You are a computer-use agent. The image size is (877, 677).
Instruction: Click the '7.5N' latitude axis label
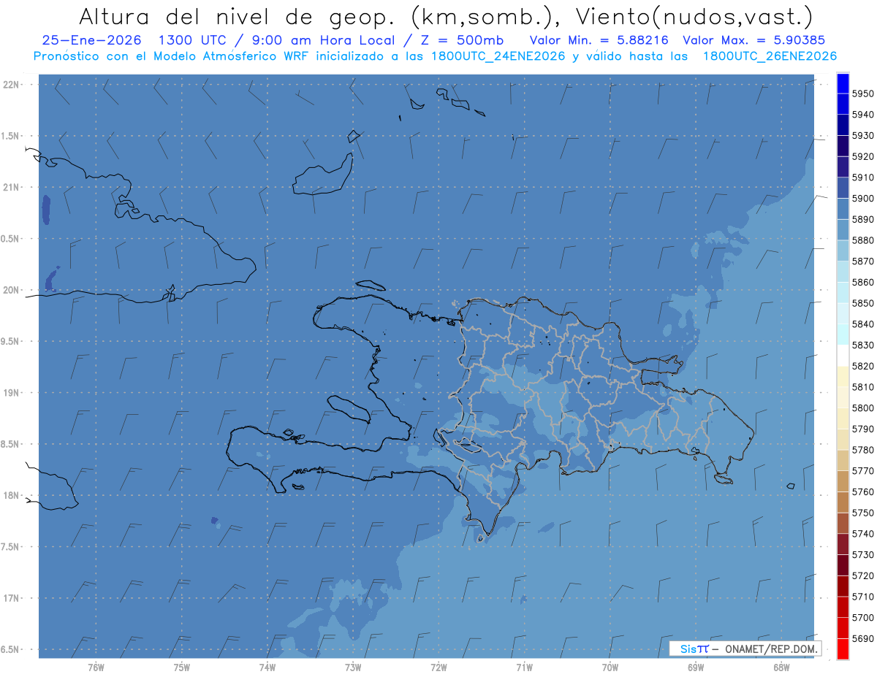point(10,547)
